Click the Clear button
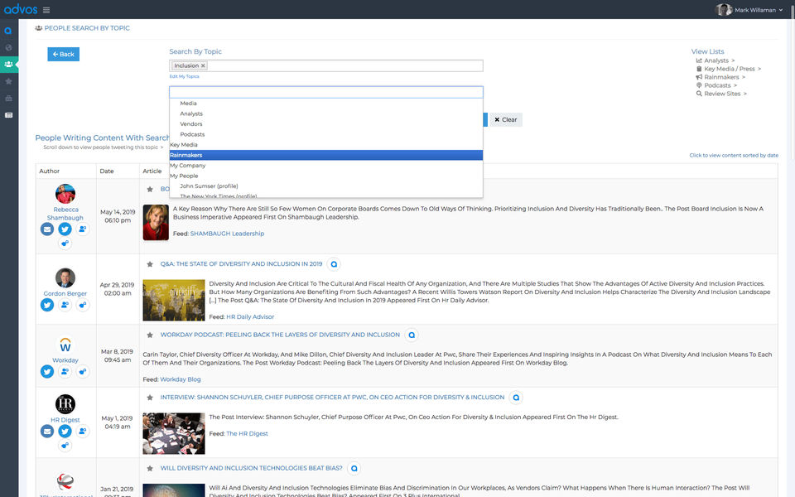795x497 pixels. point(505,119)
